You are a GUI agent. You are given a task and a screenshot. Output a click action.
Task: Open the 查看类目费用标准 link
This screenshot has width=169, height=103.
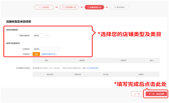(50, 54)
